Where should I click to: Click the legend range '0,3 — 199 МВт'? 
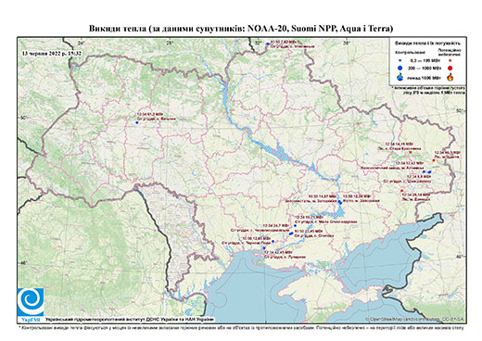tap(425, 61)
